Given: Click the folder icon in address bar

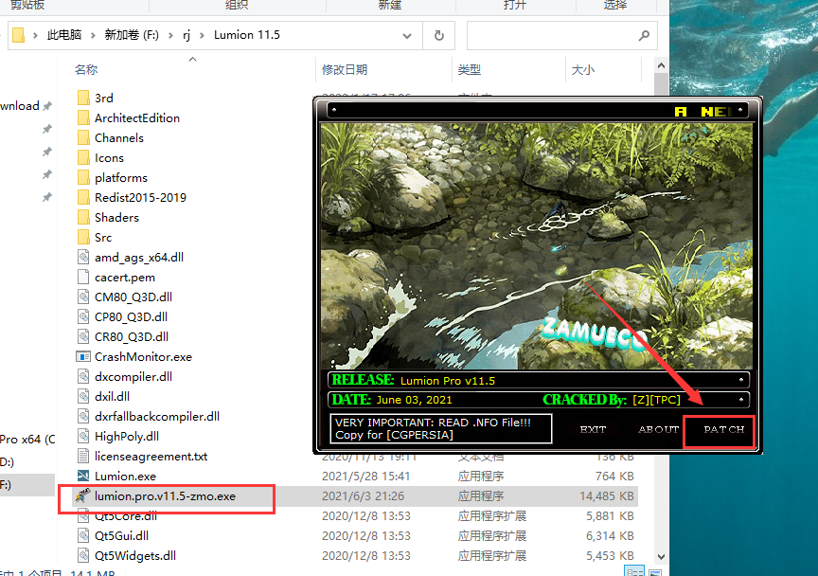Looking at the screenshot, I should click(18, 35).
